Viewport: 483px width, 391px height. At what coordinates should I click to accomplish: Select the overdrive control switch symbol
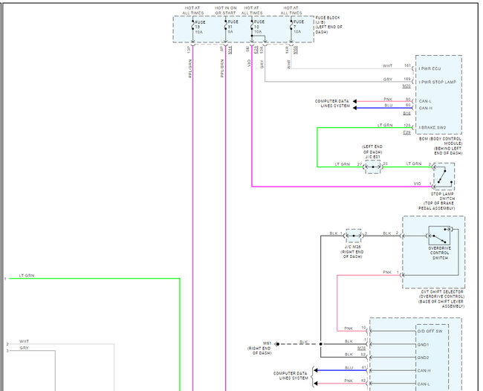pos(439,236)
